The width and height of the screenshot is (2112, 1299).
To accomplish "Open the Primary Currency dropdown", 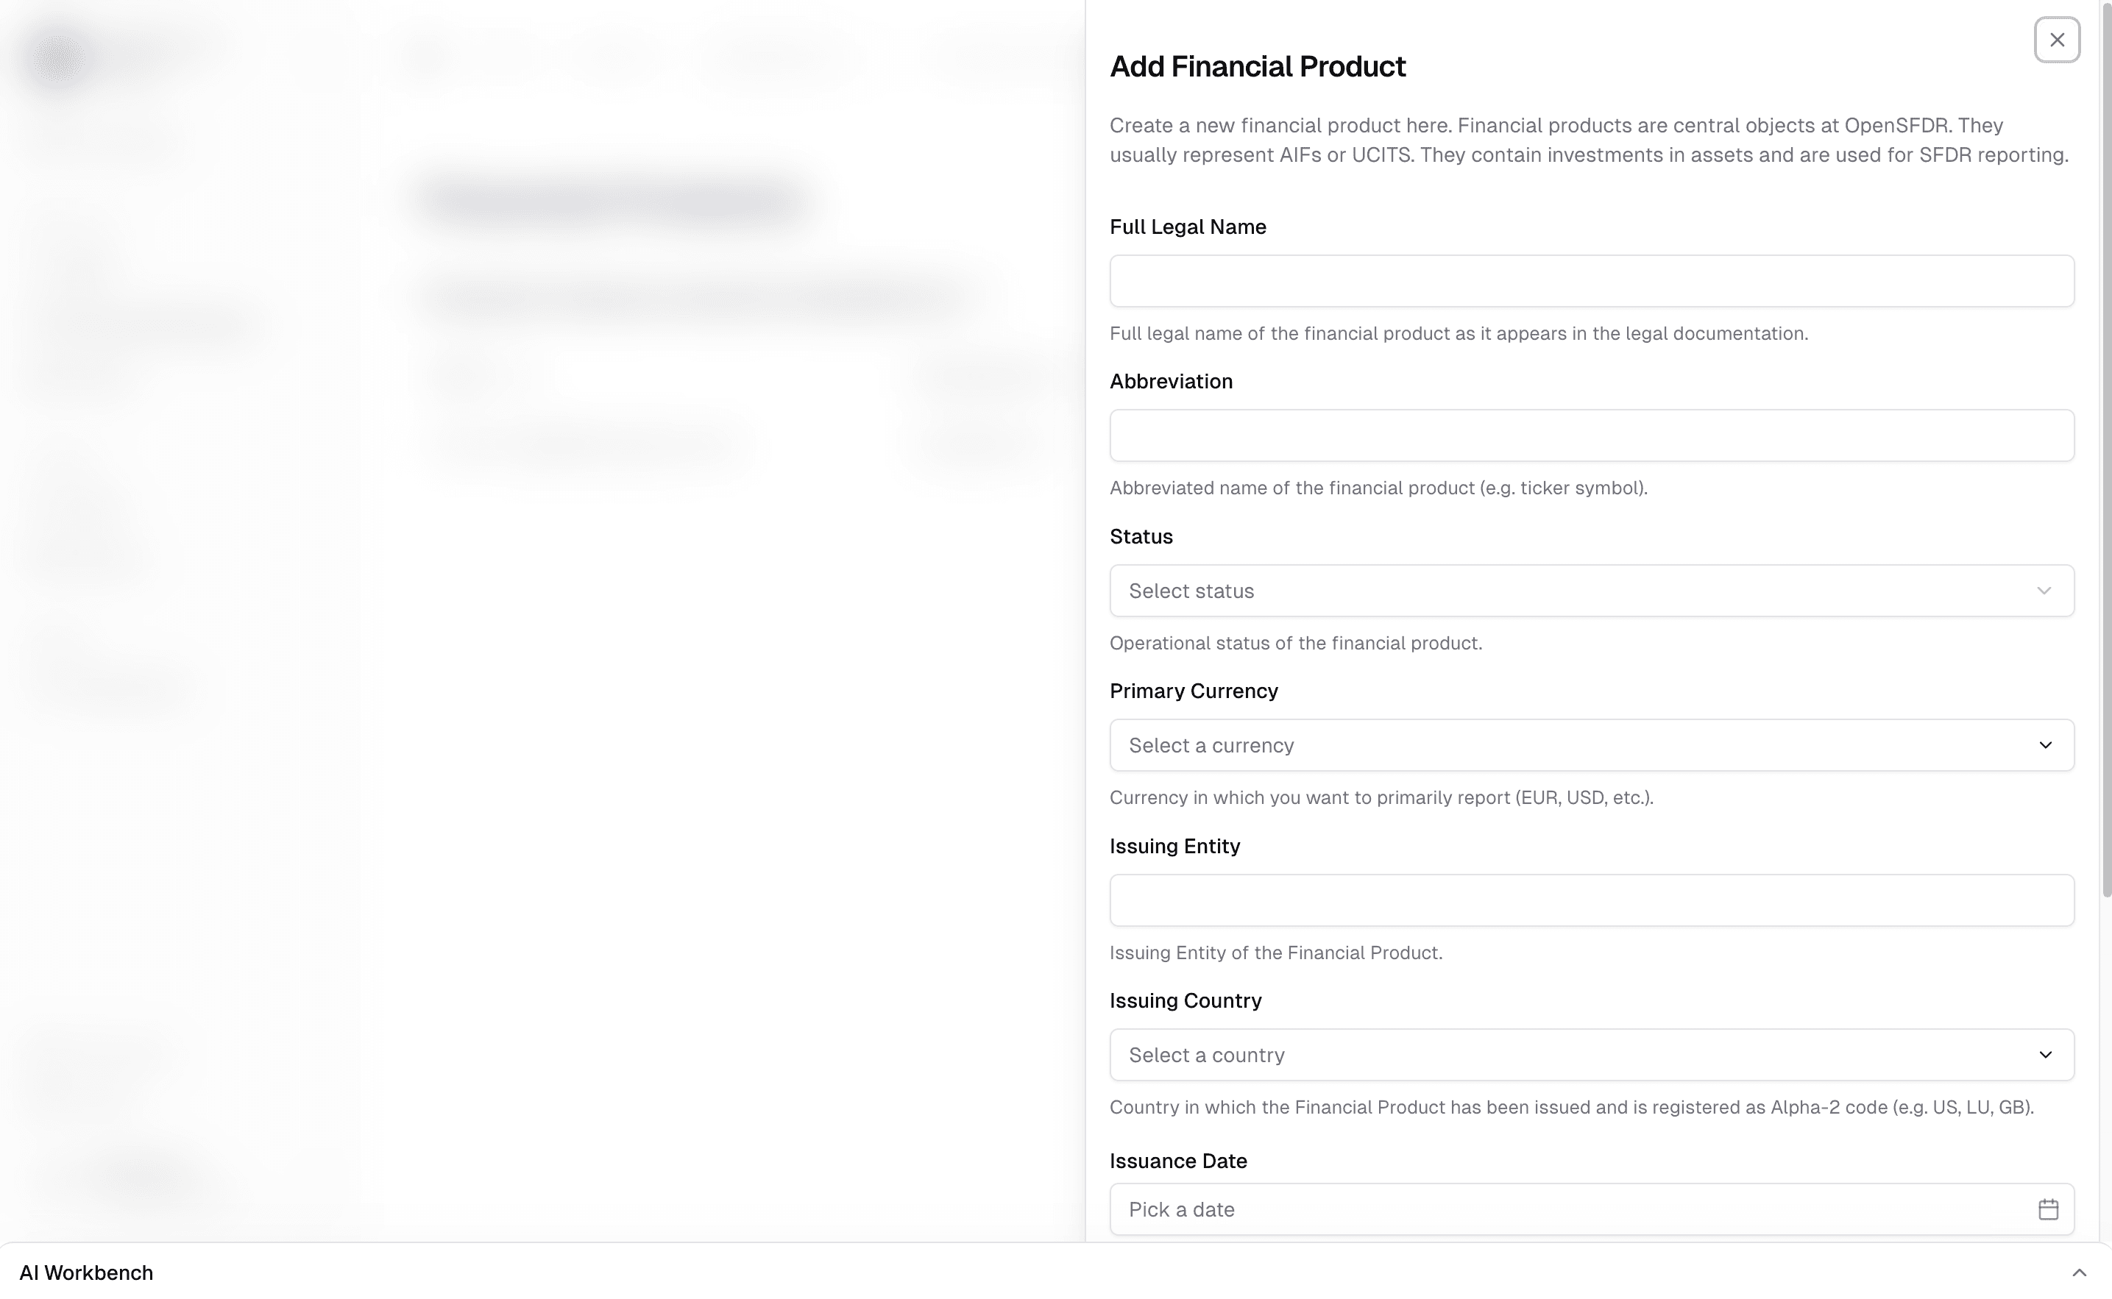I will click(x=1591, y=745).
